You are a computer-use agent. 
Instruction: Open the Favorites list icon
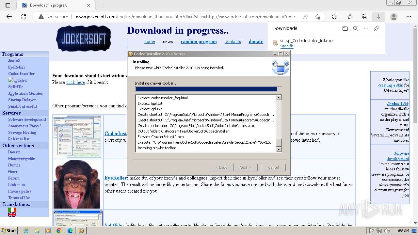click(350, 17)
